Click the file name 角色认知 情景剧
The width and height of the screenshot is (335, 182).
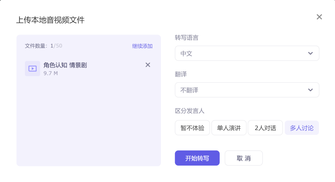[x=65, y=65]
